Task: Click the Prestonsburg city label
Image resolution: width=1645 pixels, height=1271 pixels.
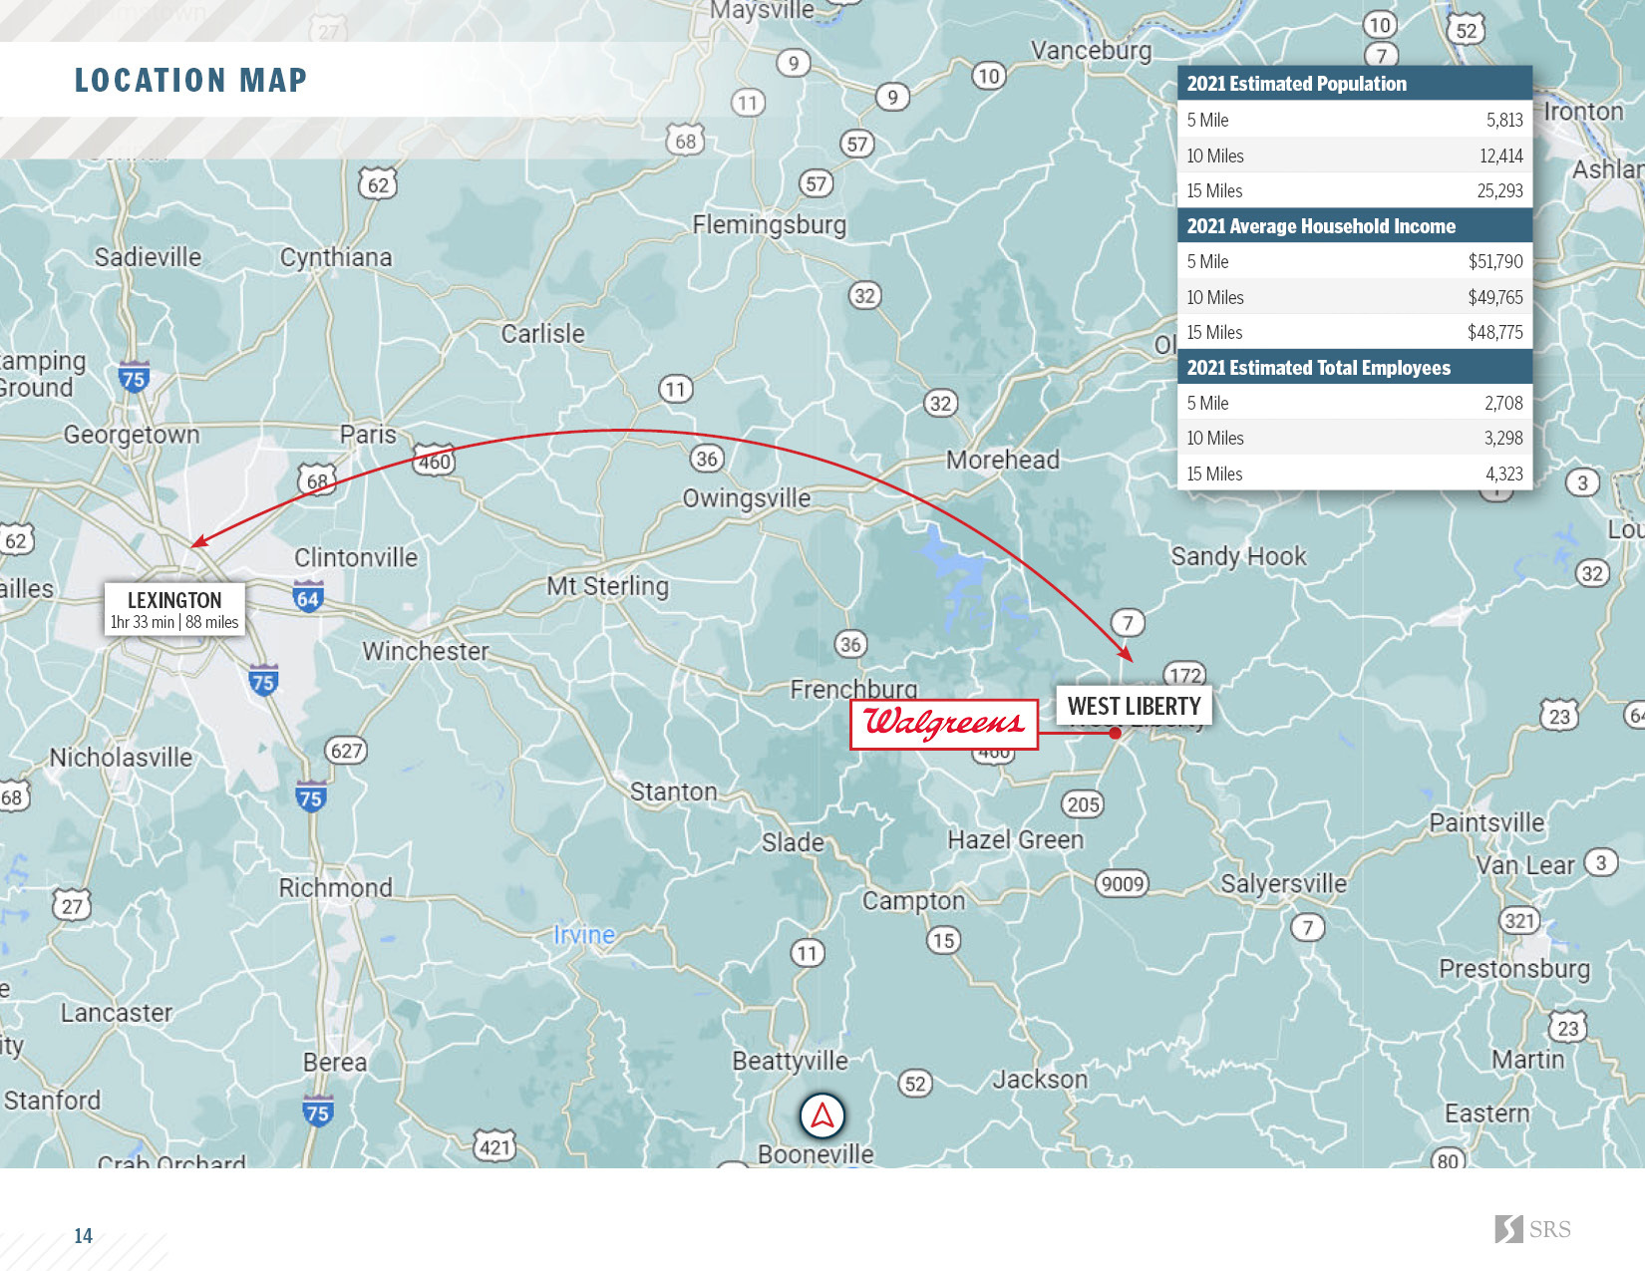Action: point(1514,969)
